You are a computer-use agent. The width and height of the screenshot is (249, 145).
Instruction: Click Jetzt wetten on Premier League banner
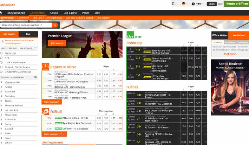[57, 43]
